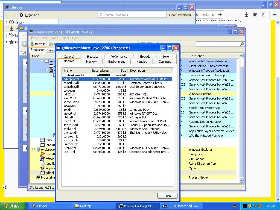
Task: Click the gdileak process icon in tree
Action: pos(42,173)
